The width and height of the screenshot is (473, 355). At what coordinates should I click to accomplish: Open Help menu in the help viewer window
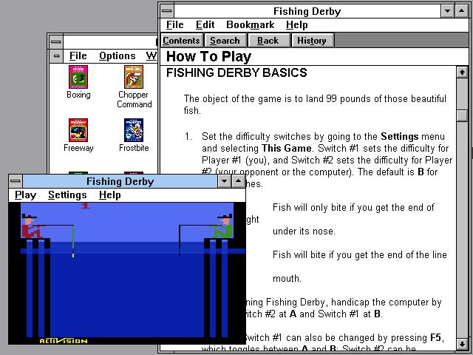(x=297, y=24)
